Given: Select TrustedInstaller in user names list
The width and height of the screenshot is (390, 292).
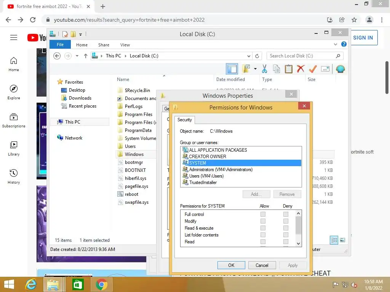Looking at the screenshot, I should coord(203,182).
